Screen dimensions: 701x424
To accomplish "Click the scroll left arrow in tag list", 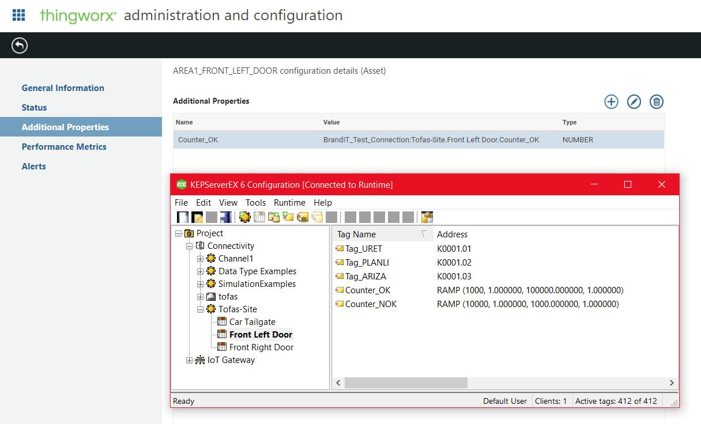I will [x=338, y=383].
